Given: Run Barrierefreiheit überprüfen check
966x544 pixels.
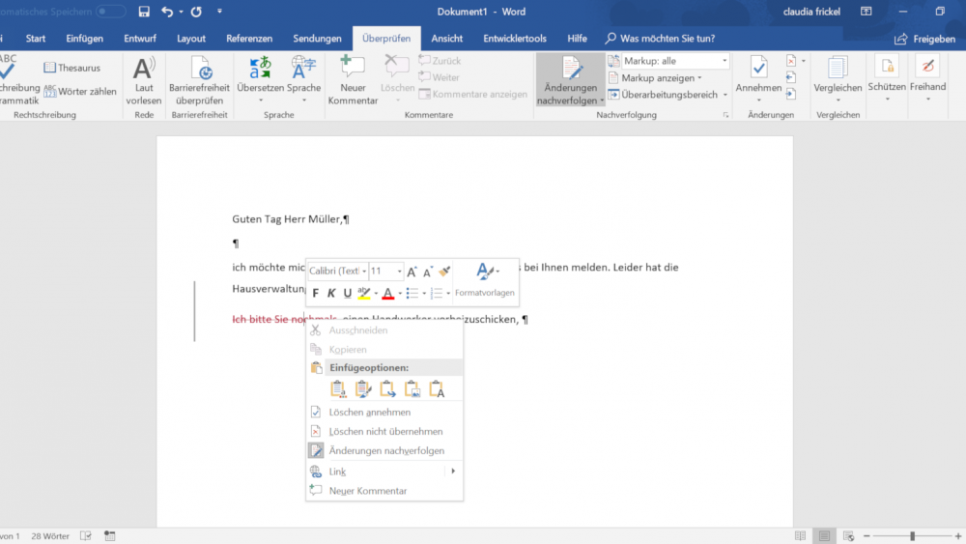Looking at the screenshot, I should click(200, 81).
